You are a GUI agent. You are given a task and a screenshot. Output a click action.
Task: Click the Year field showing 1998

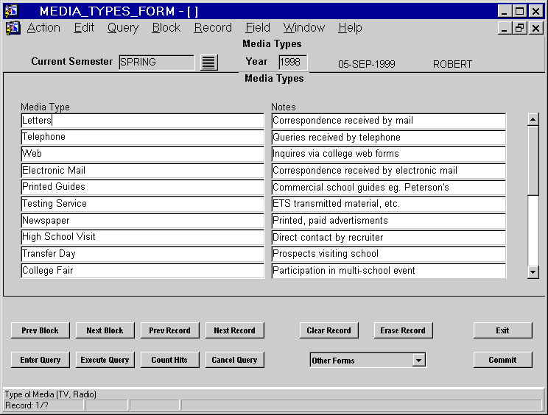[x=293, y=62]
